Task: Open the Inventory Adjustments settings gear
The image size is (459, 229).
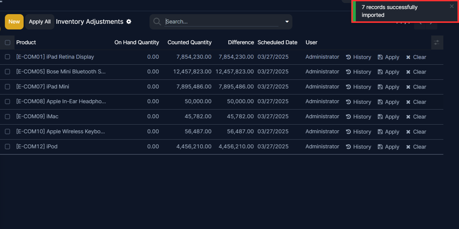Action: pos(129,22)
